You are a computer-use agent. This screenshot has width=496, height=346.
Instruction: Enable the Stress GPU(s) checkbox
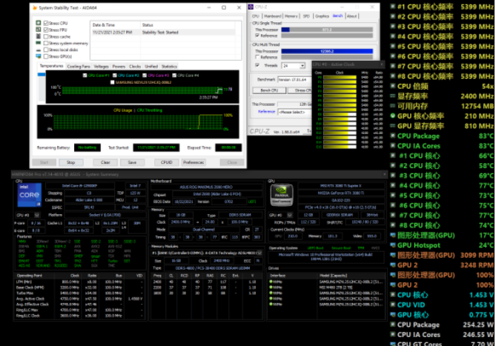pos(46,56)
